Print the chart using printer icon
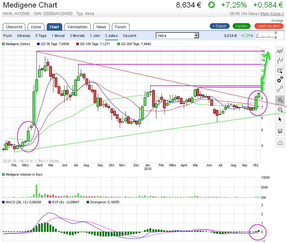 280,143
